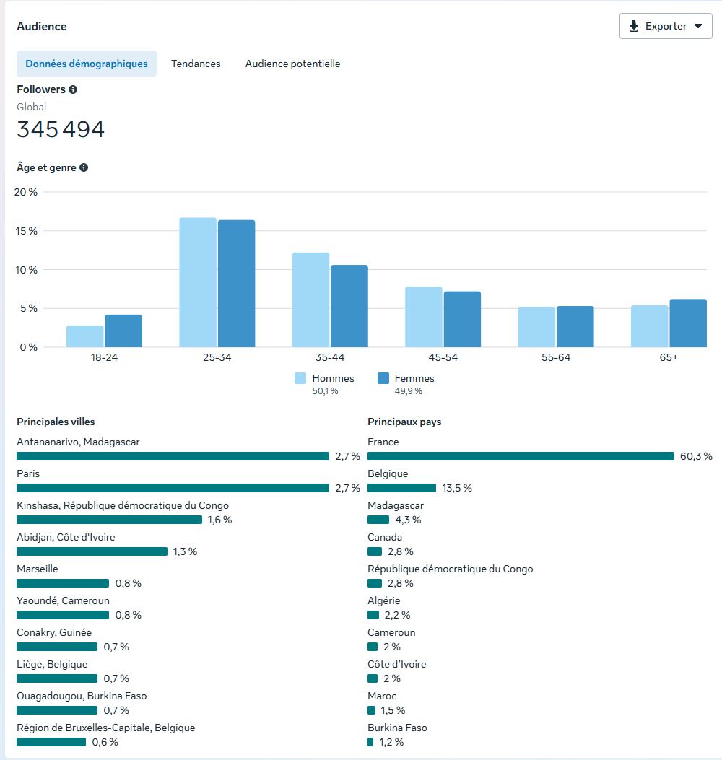Click the Abidjan, Côte d'Ivoire city bar
The width and height of the screenshot is (722, 760).
tap(92, 551)
